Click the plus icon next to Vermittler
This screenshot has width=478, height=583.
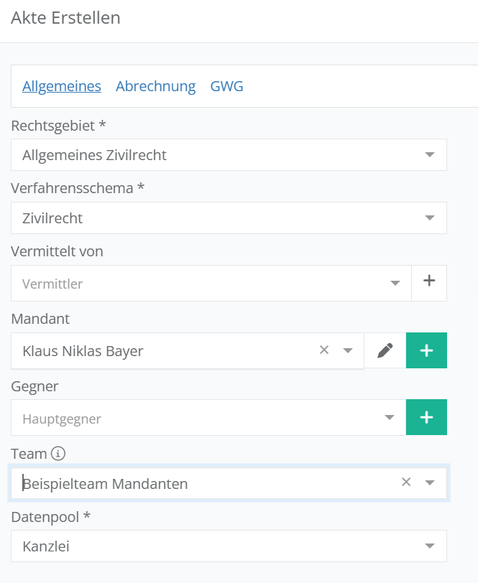pyautogui.click(x=429, y=283)
